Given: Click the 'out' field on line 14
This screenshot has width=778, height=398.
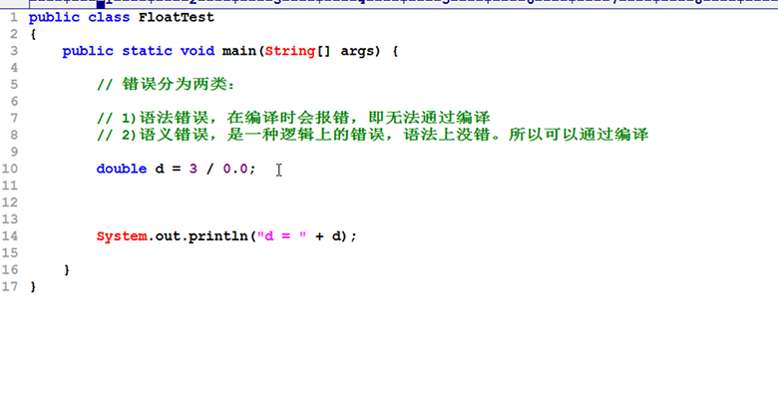Looking at the screenshot, I should tap(168, 236).
